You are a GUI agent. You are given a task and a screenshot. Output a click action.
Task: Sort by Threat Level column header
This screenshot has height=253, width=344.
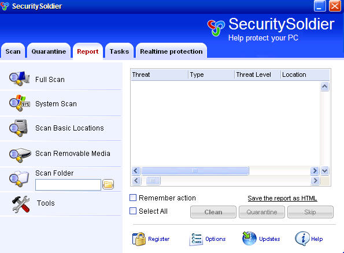coord(257,75)
